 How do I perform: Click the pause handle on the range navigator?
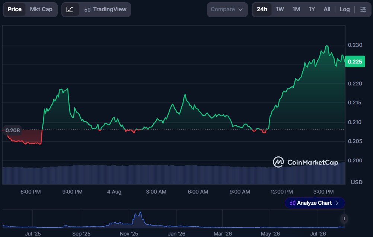(344, 219)
